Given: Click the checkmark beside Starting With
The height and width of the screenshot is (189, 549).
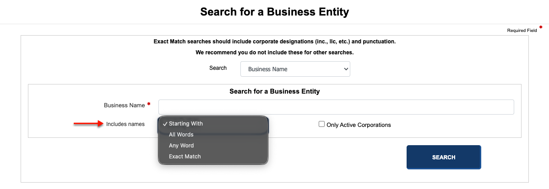Looking at the screenshot, I should (164, 124).
